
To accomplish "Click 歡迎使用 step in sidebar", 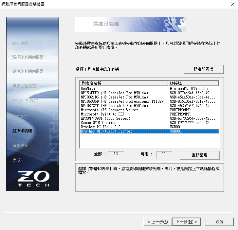I will coord(20,44).
